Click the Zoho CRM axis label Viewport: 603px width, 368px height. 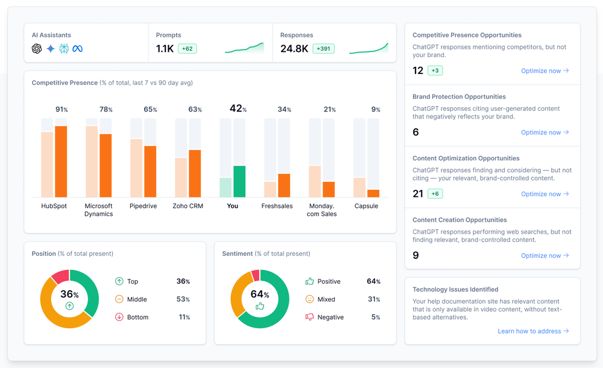(x=188, y=206)
